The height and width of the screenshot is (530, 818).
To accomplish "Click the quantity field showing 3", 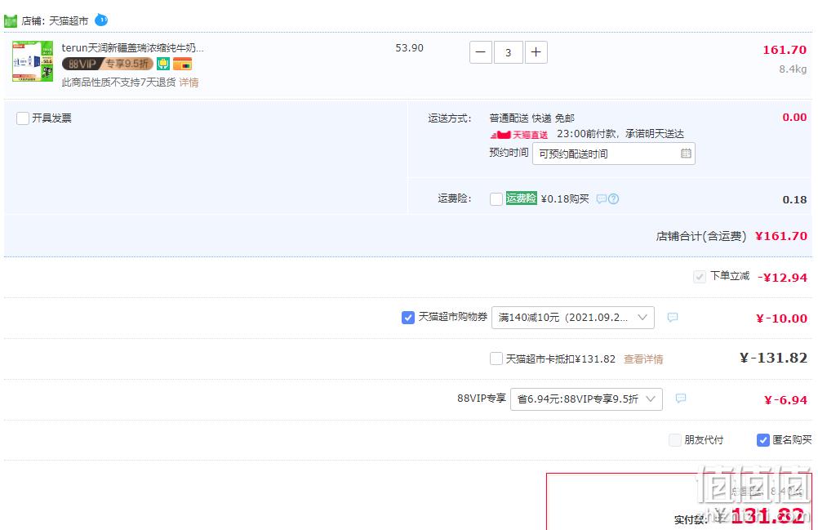I will 508,52.
